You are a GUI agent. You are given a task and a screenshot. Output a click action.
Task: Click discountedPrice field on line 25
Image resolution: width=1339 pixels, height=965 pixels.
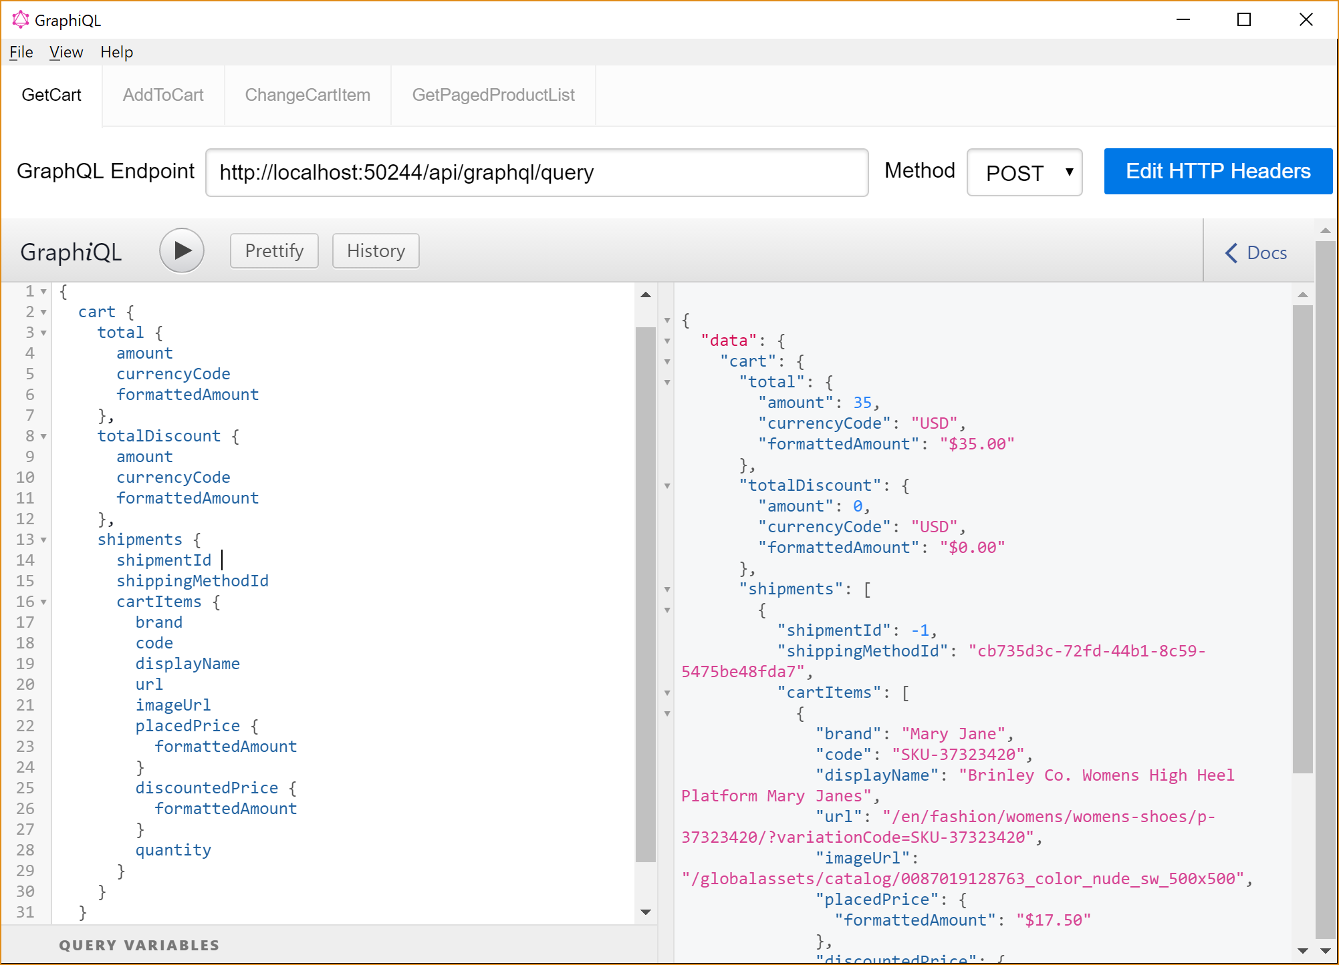pyautogui.click(x=207, y=788)
